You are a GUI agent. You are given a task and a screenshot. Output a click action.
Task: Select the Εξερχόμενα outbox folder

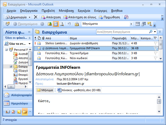tap(21, 71)
